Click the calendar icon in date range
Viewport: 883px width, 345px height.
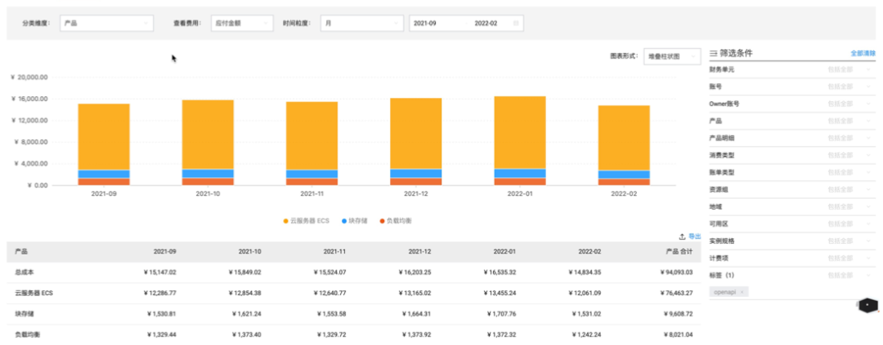(x=516, y=24)
